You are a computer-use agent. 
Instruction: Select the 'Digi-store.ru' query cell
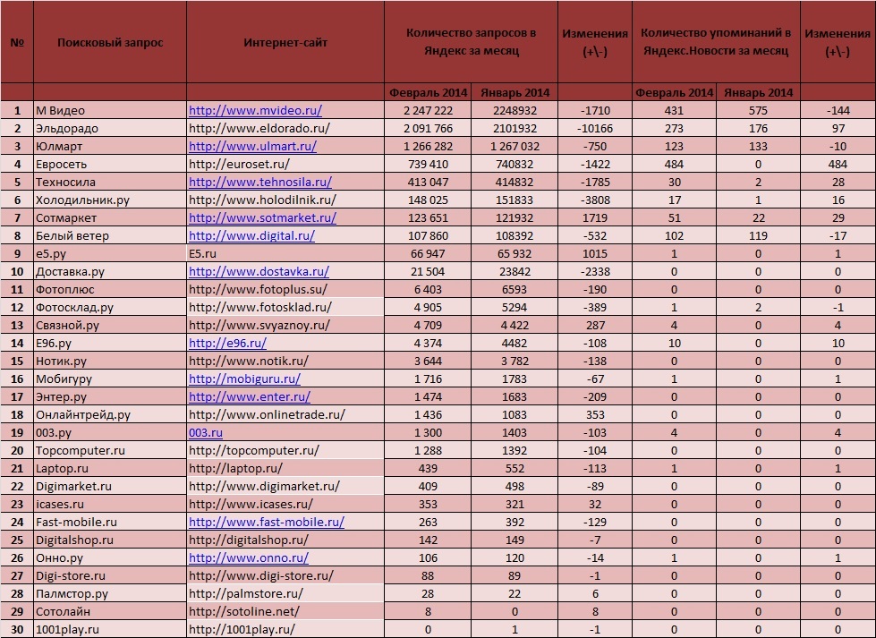pyautogui.click(x=110, y=575)
